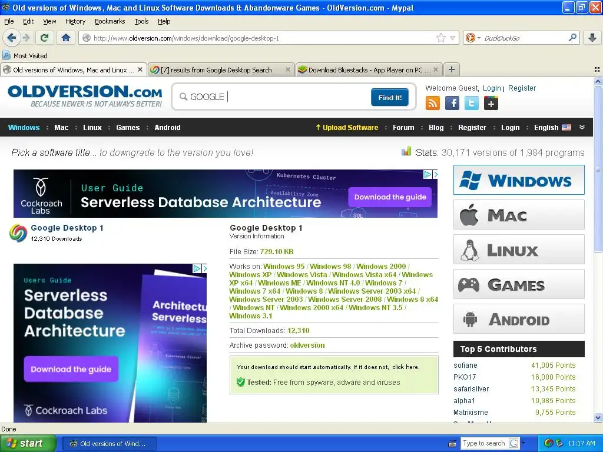The height and width of the screenshot is (452, 603).
Task: Click the Find It! button
Action: (390, 97)
